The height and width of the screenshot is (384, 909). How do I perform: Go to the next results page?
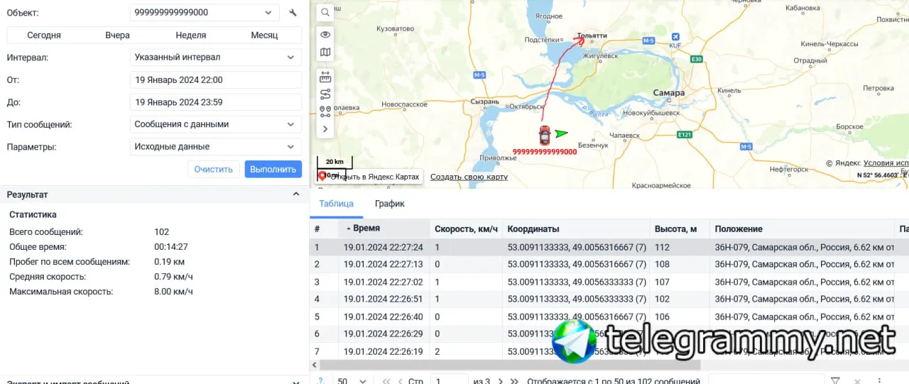click(x=501, y=381)
